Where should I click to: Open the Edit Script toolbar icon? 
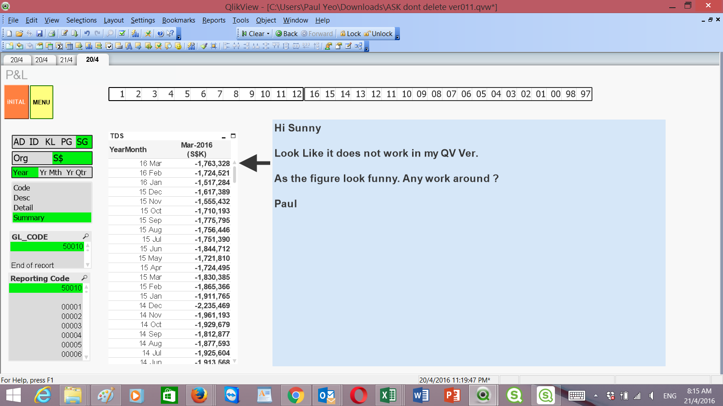(65, 33)
